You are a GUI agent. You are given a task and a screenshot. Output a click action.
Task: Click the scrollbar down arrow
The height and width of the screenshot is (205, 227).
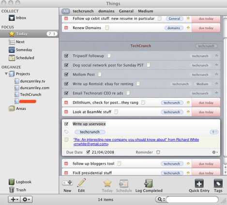[226, 173]
